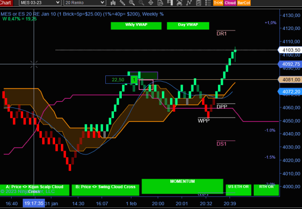Click the MOMENTUM green button
The width and height of the screenshot is (302, 209).
(x=182, y=186)
